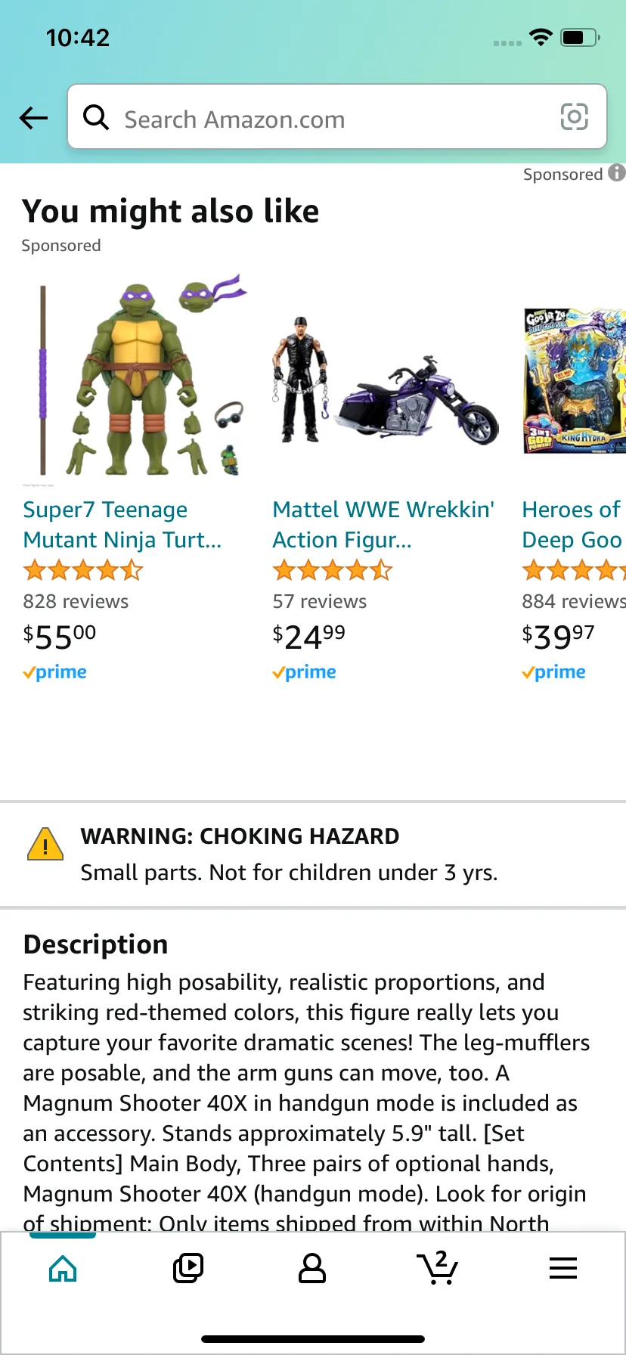
Task: Tap the 828 reviews star rating
Action: [x=83, y=569]
